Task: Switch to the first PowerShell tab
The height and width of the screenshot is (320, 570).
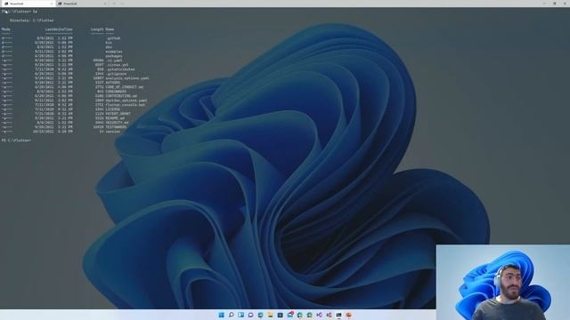Action: click(x=28, y=4)
